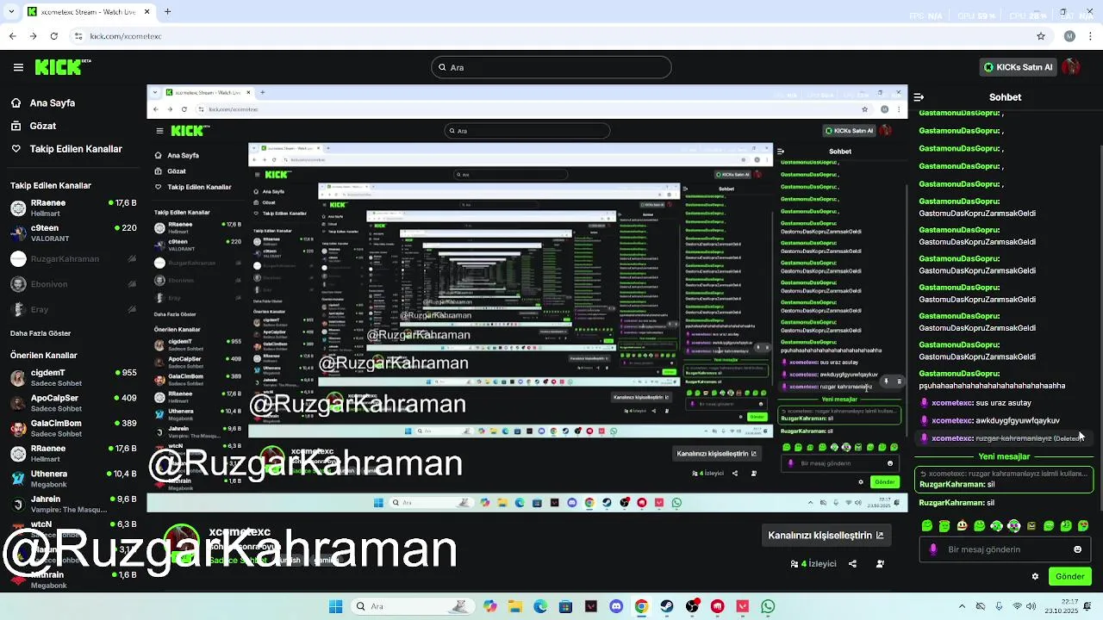The height and width of the screenshot is (620, 1103).
Task: Click the browser forward arrow
Action: click(33, 36)
